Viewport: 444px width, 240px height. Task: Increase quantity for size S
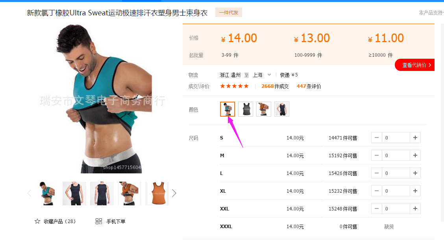pos(415,138)
